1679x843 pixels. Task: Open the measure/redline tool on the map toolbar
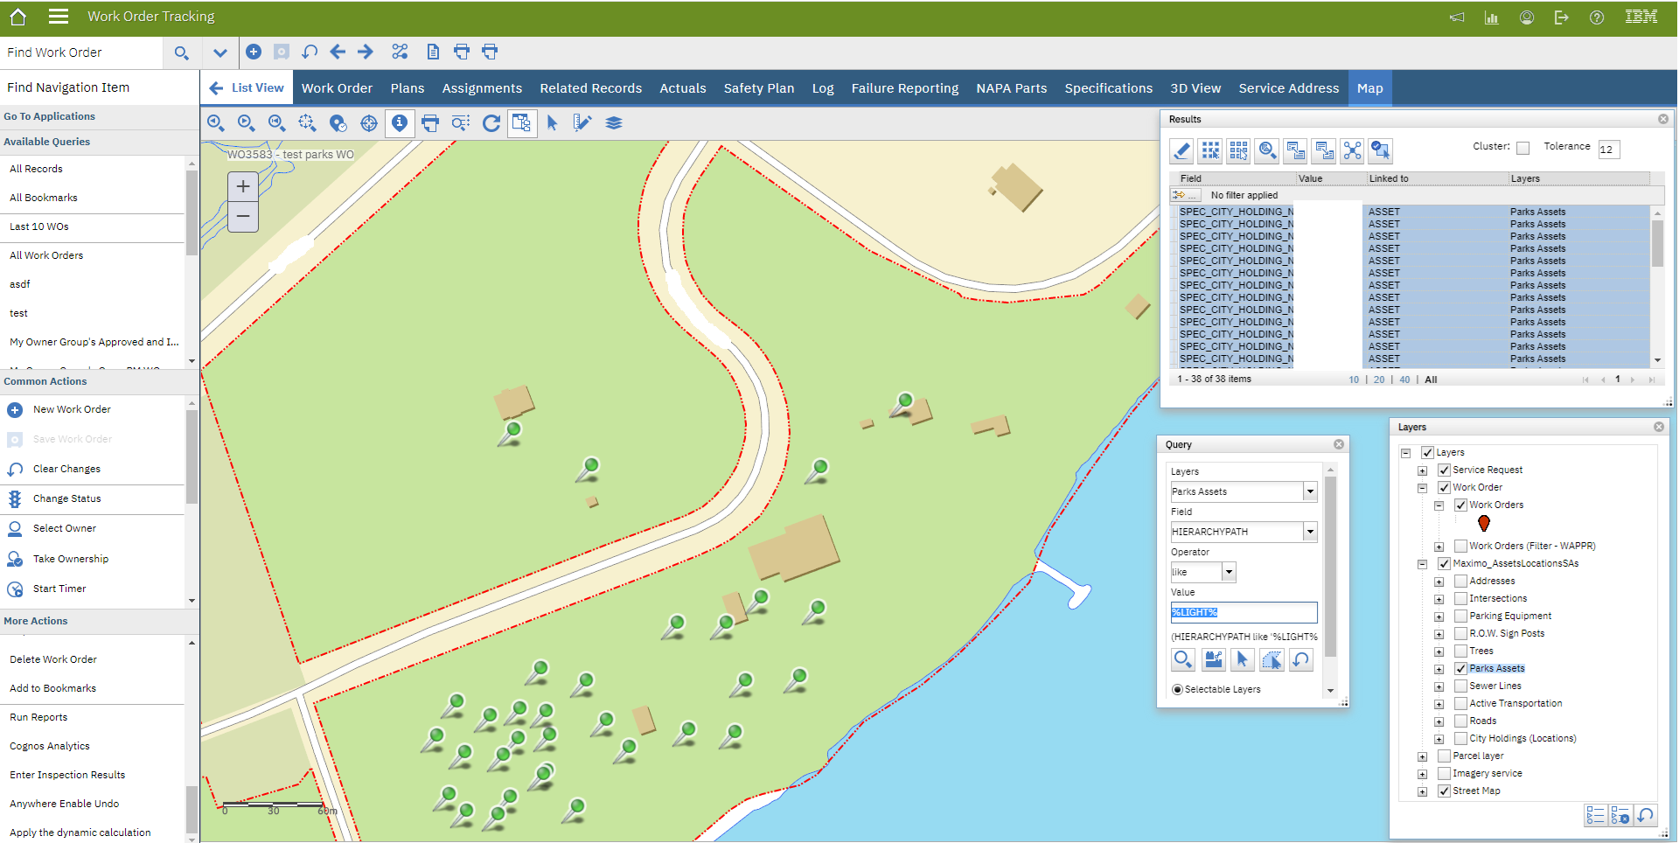(582, 122)
